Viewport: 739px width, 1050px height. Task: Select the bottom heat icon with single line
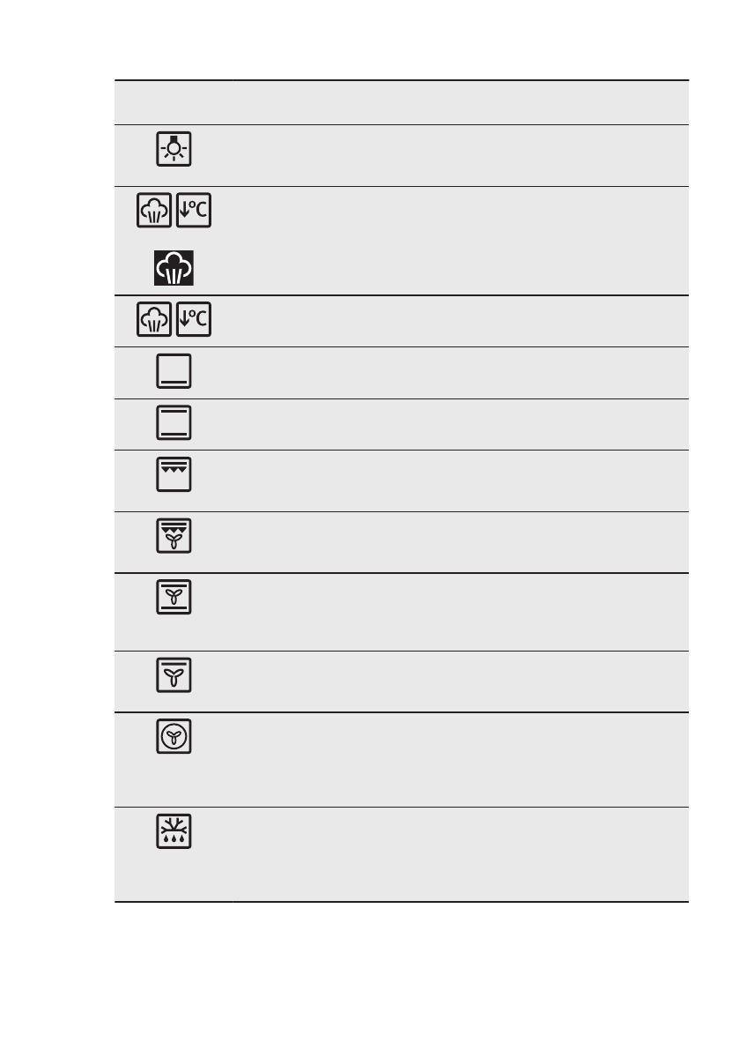pos(174,371)
